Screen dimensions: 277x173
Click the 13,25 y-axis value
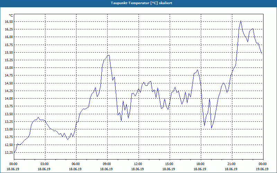pyautogui.click(x=9, y=122)
